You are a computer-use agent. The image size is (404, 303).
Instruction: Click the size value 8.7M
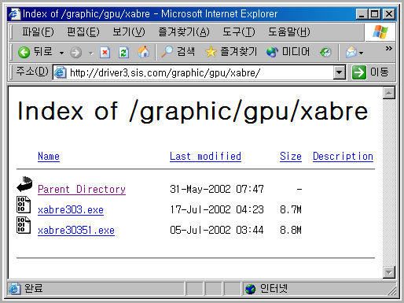click(x=291, y=210)
